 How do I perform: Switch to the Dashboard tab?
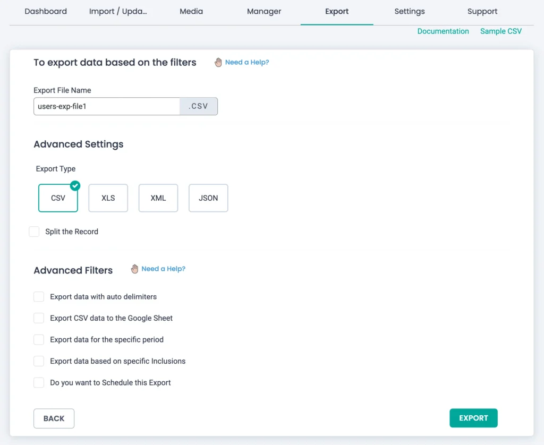(46, 11)
